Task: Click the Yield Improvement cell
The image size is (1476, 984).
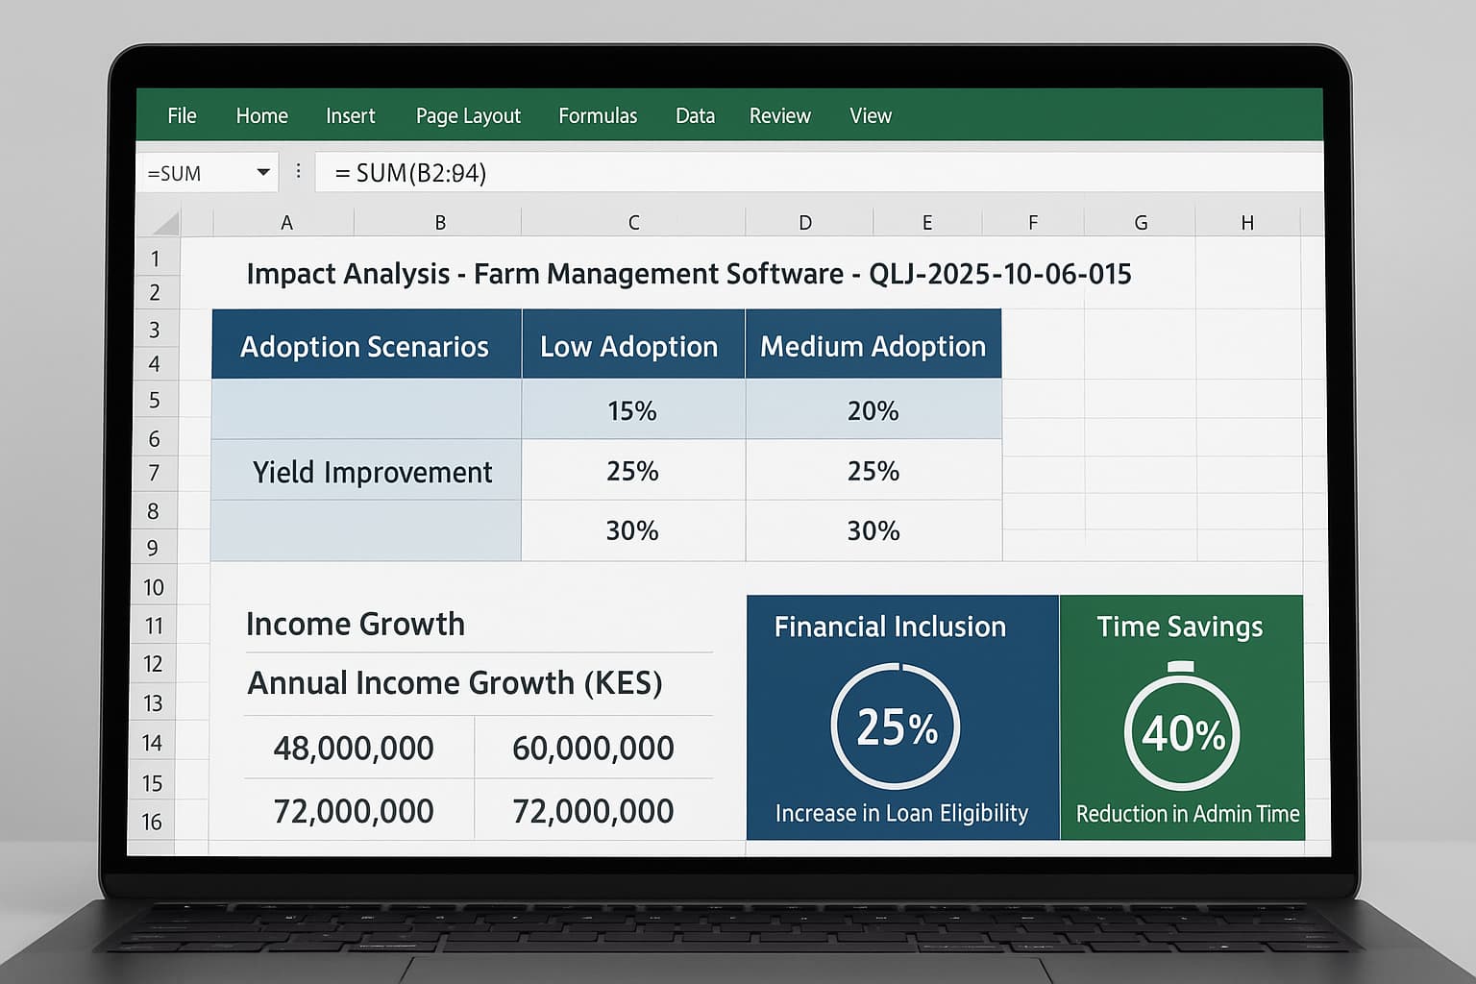Action: pos(371,472)
